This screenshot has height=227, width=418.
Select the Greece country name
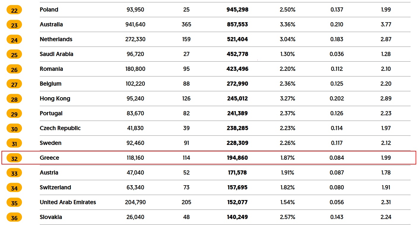coord(49,158)
